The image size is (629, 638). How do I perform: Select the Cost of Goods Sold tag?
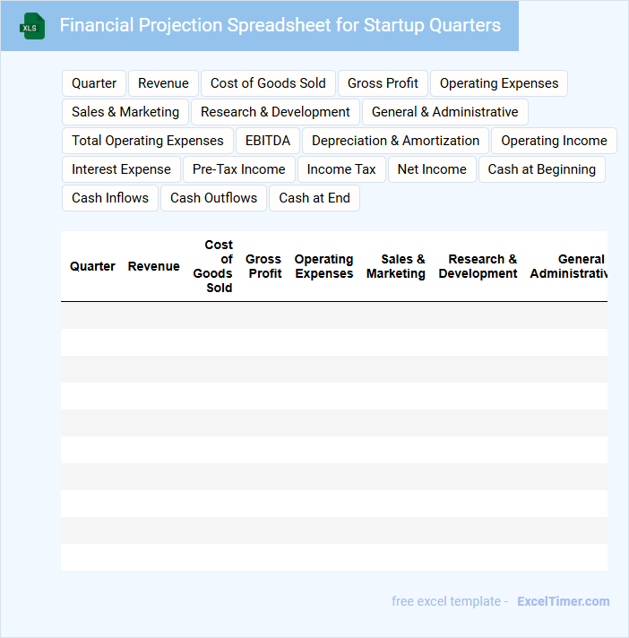[268, 83]
